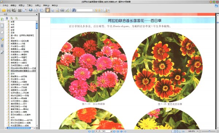
Task: Click the pen typewriter tool icon
Action: (67, 10)
